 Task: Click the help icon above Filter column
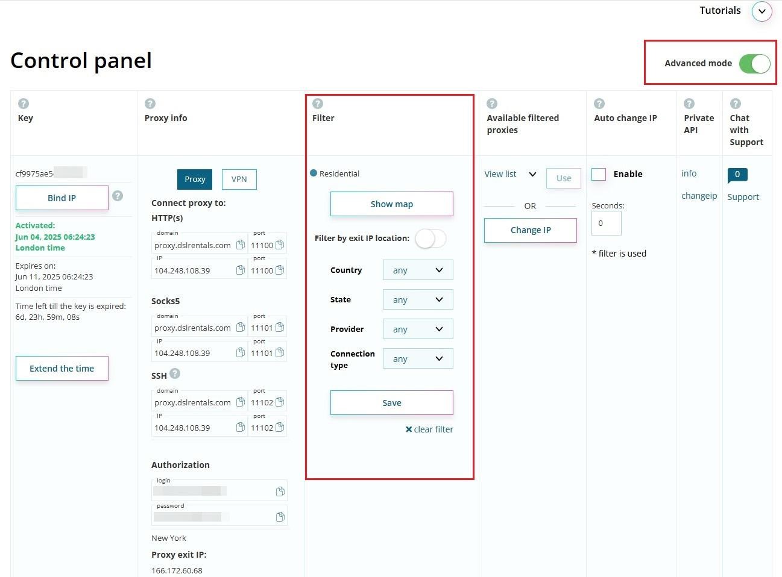(x=318, y=104)
